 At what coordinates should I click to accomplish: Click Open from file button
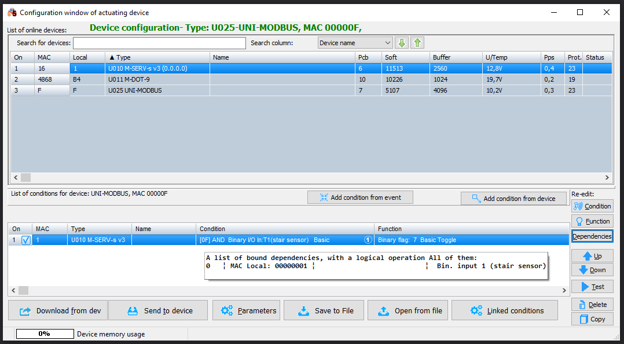click(408, 310)
